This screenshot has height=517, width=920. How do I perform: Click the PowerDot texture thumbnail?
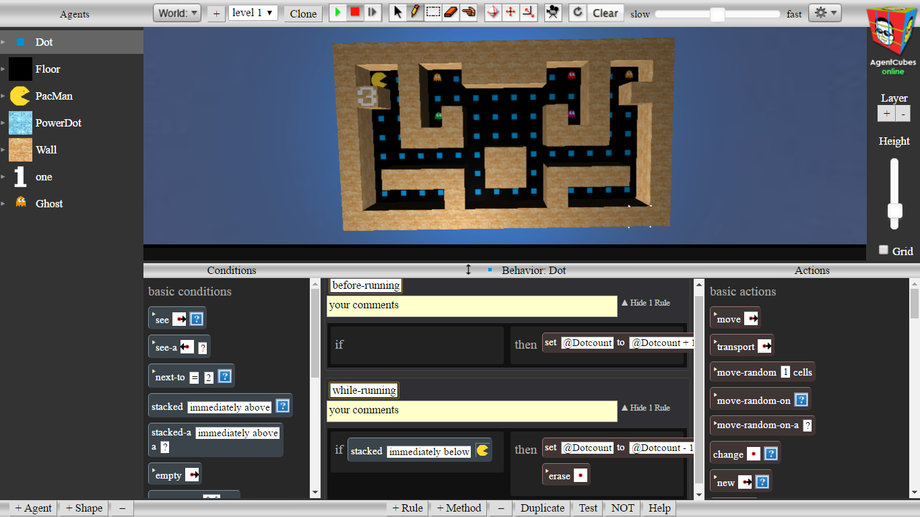20,123
